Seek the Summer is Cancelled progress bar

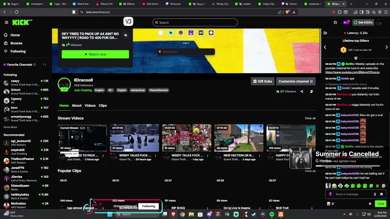[x=348, y=166]
